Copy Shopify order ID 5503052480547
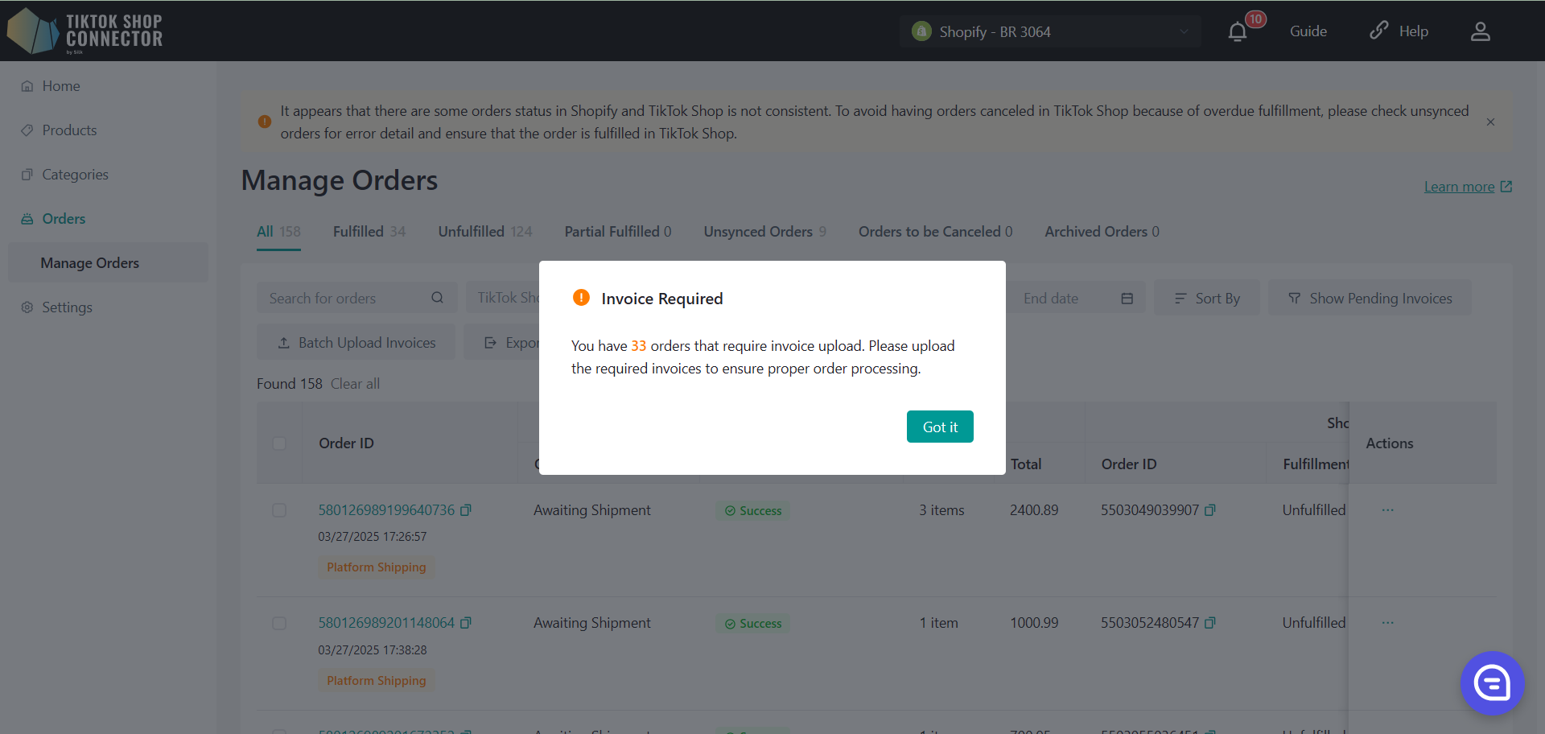 [x=1210, y=623]
